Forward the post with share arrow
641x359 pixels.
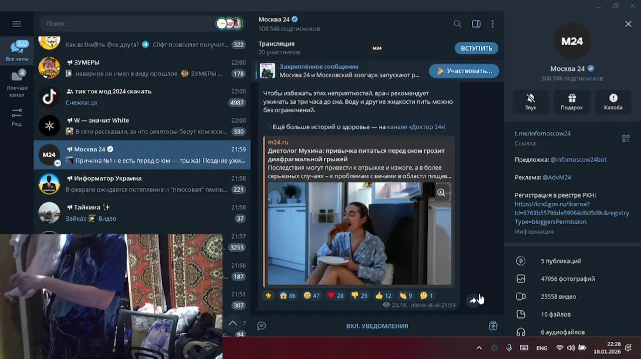473,300
